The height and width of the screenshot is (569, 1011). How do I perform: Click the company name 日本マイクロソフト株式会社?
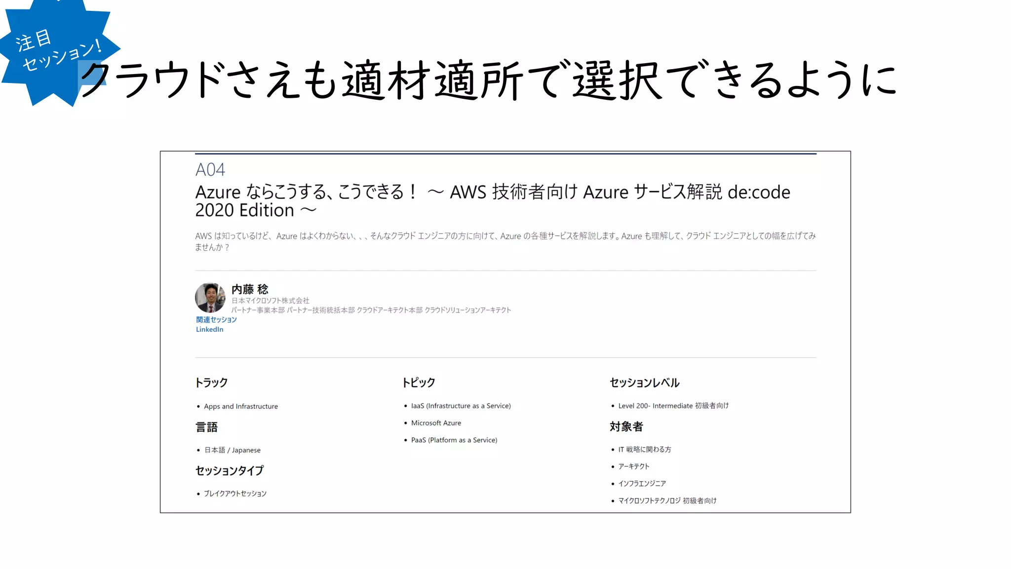coord(271,300)
